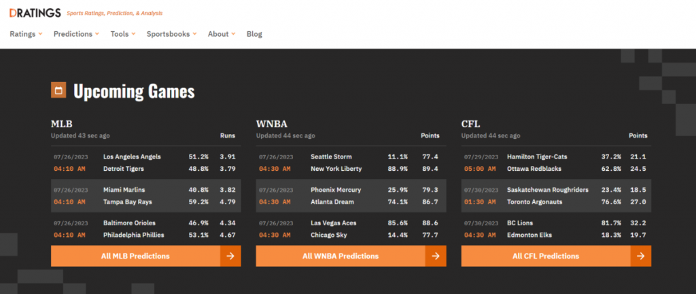This screenshot has height=294, width=696.
Task: Click the 32.2 points value for BC Lions
Action: tap(638, 223)
